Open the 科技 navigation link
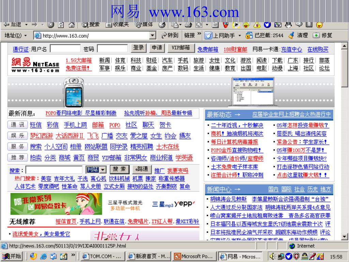Viewport: 349px width, 262px height. pyautogui.click(x=136, y=60)
